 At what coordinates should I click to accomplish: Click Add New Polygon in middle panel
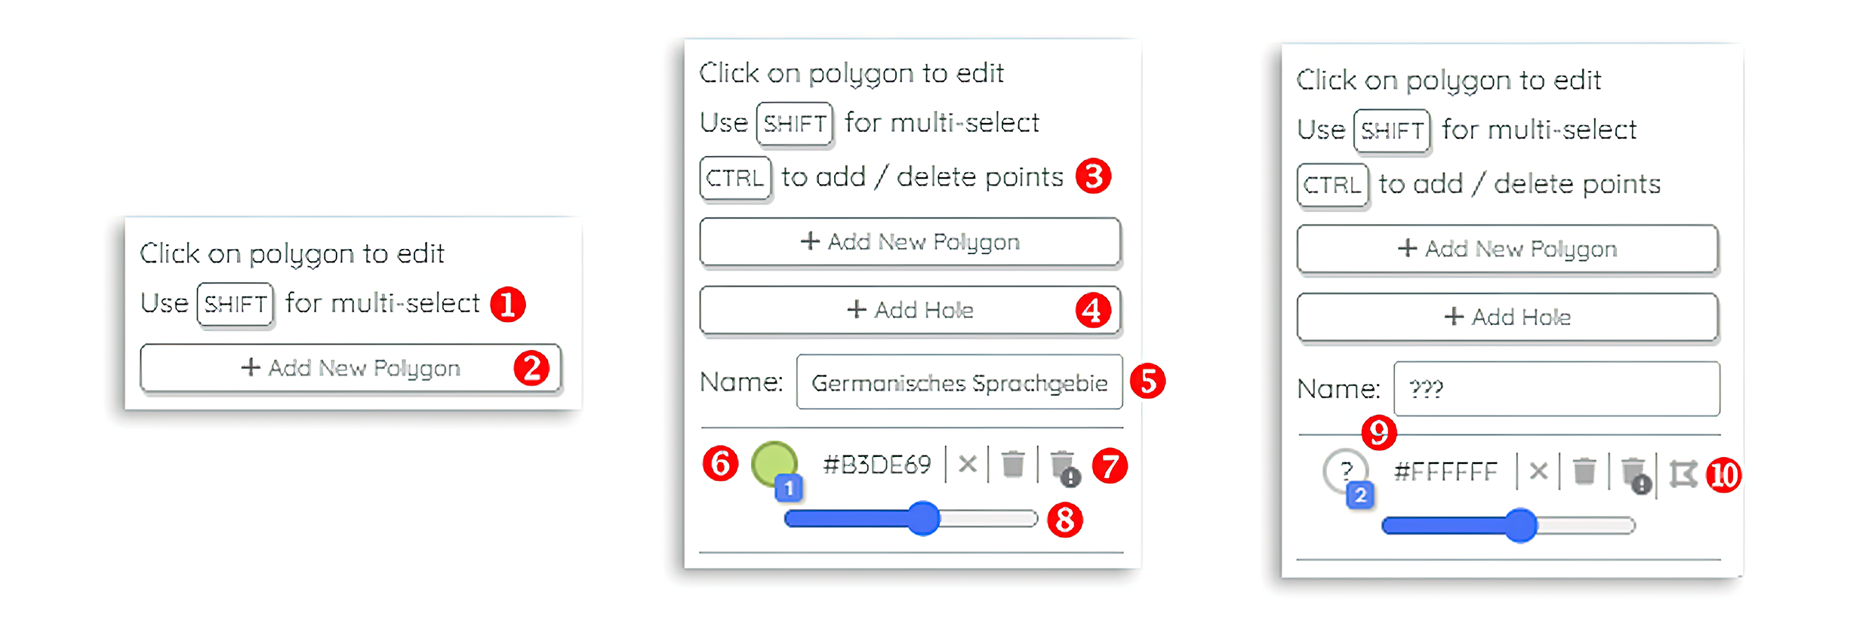coord(910,242)
